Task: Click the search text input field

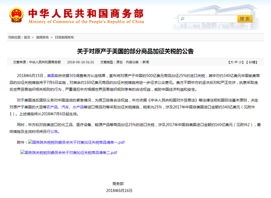Action: [207, 19]
